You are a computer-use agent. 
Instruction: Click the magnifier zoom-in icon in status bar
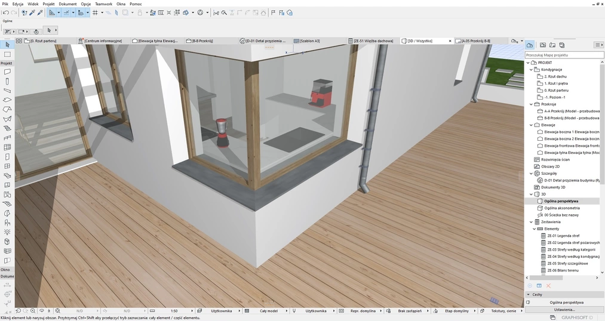[x=33, y=311]
